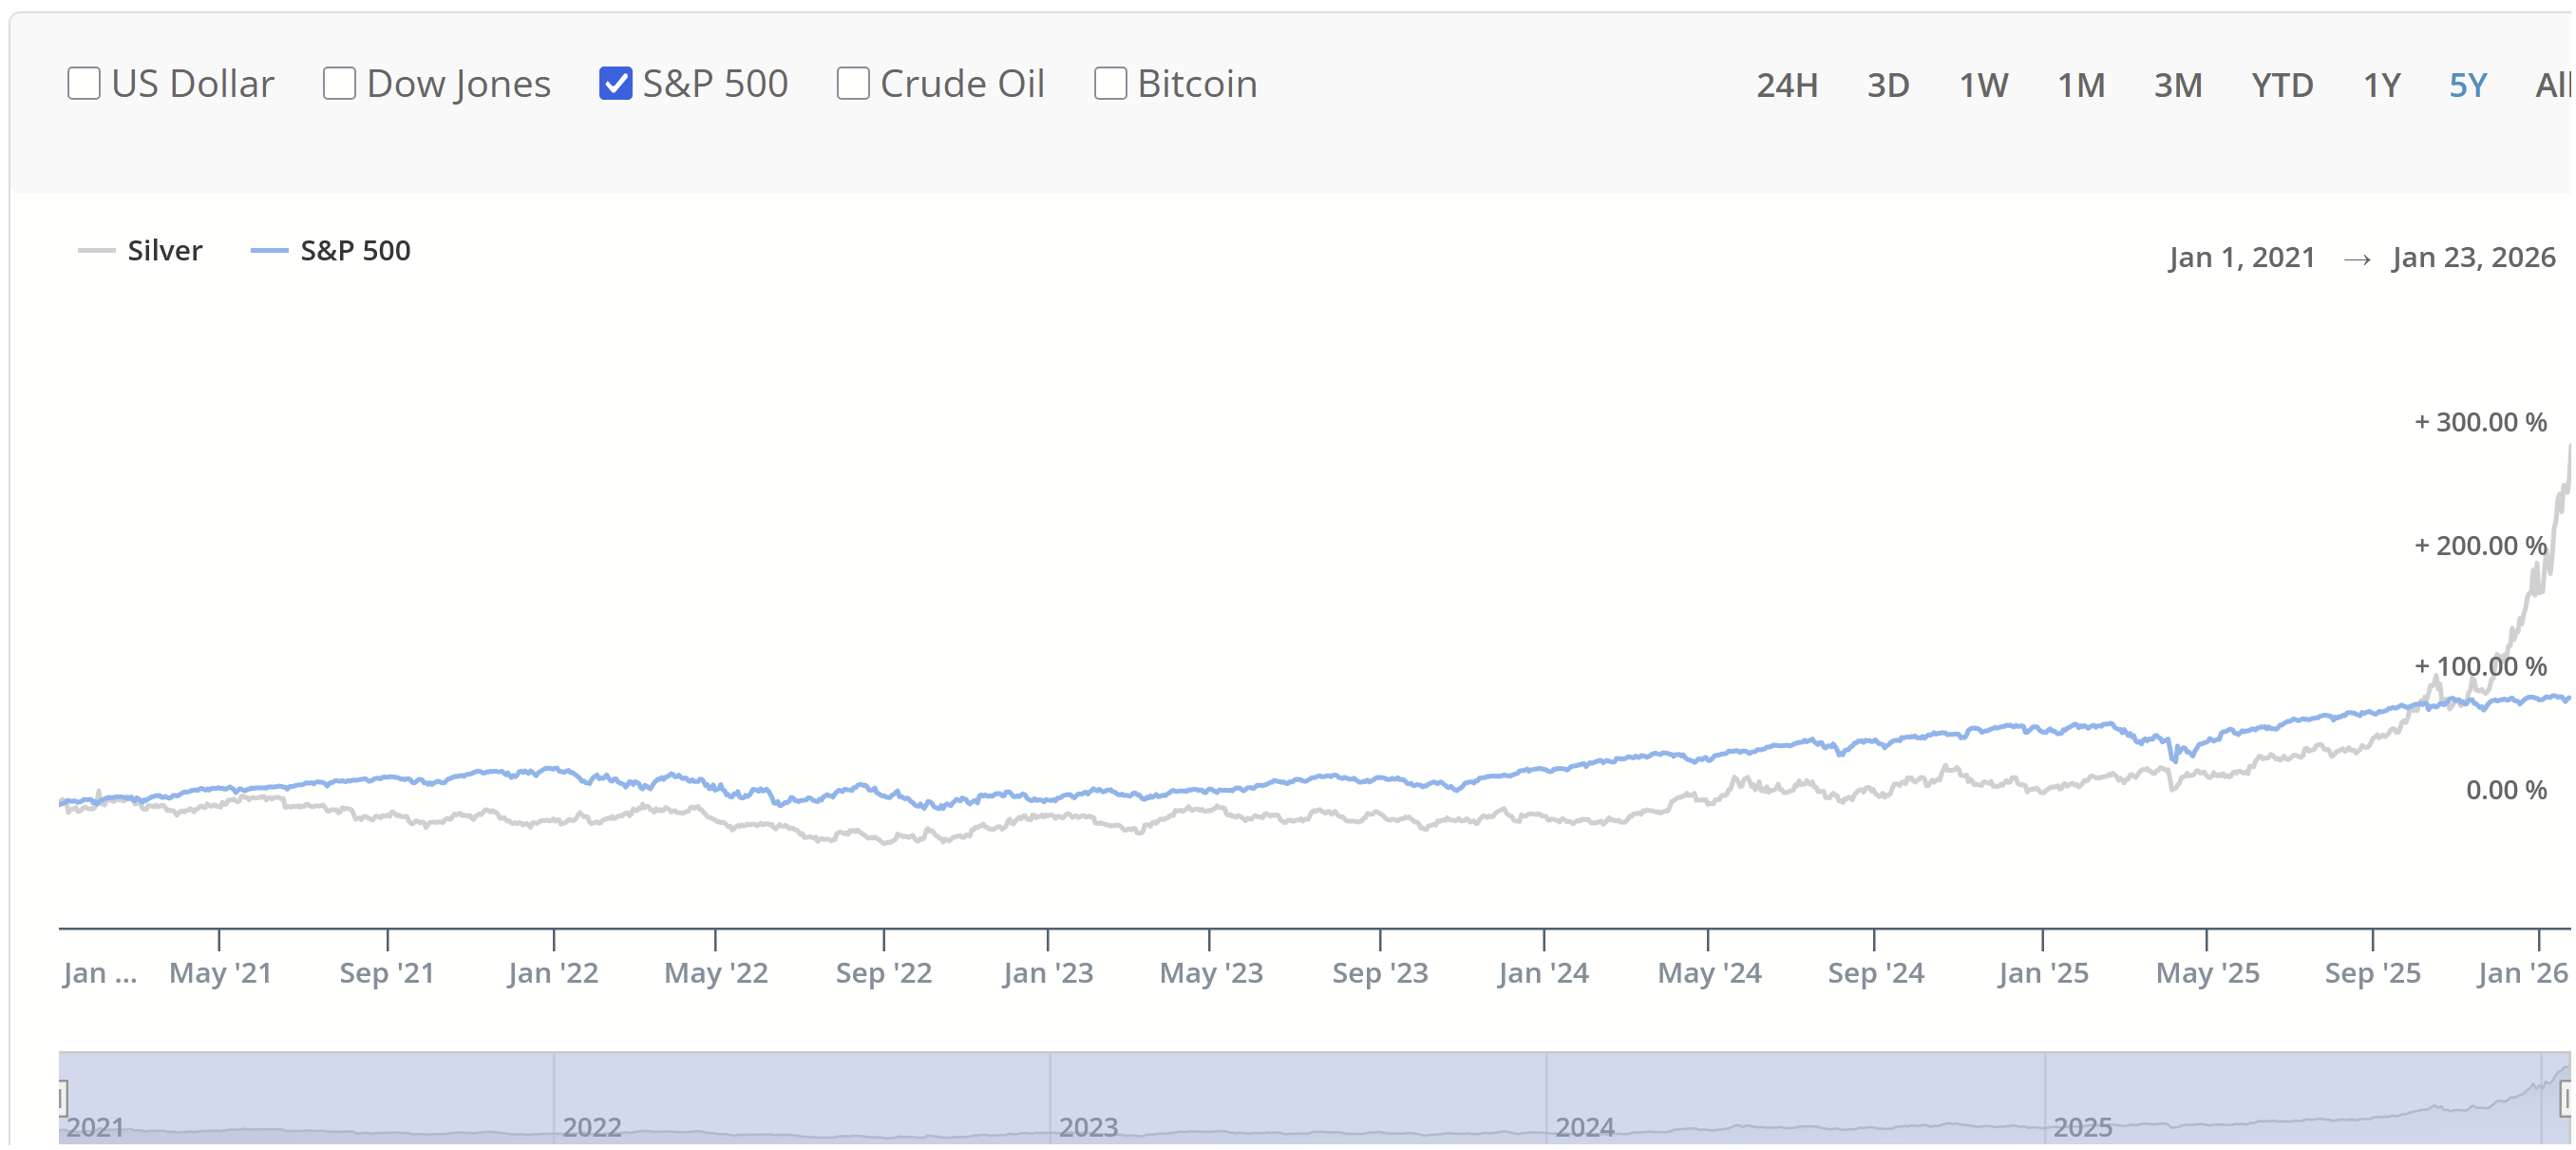2576x1150 pixels.
Task: Toggle S&P 500 series in legend
Action: (x=331, y=250)
